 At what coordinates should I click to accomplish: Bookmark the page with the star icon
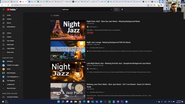click(x=154, y=5)
